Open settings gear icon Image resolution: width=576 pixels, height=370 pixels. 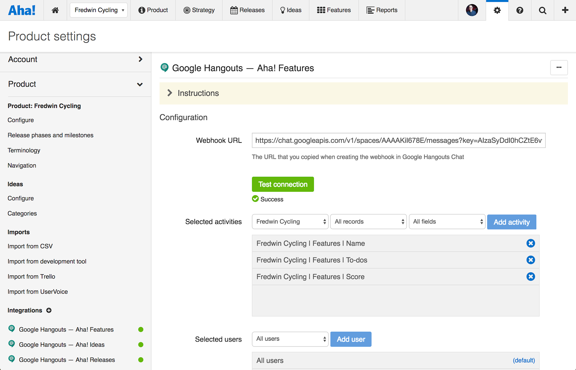coord(497,10)
